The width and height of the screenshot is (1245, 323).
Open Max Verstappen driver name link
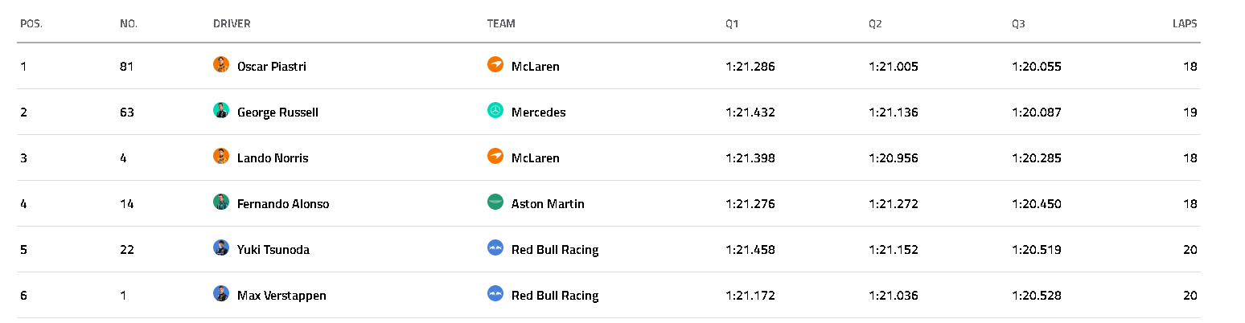281,296
